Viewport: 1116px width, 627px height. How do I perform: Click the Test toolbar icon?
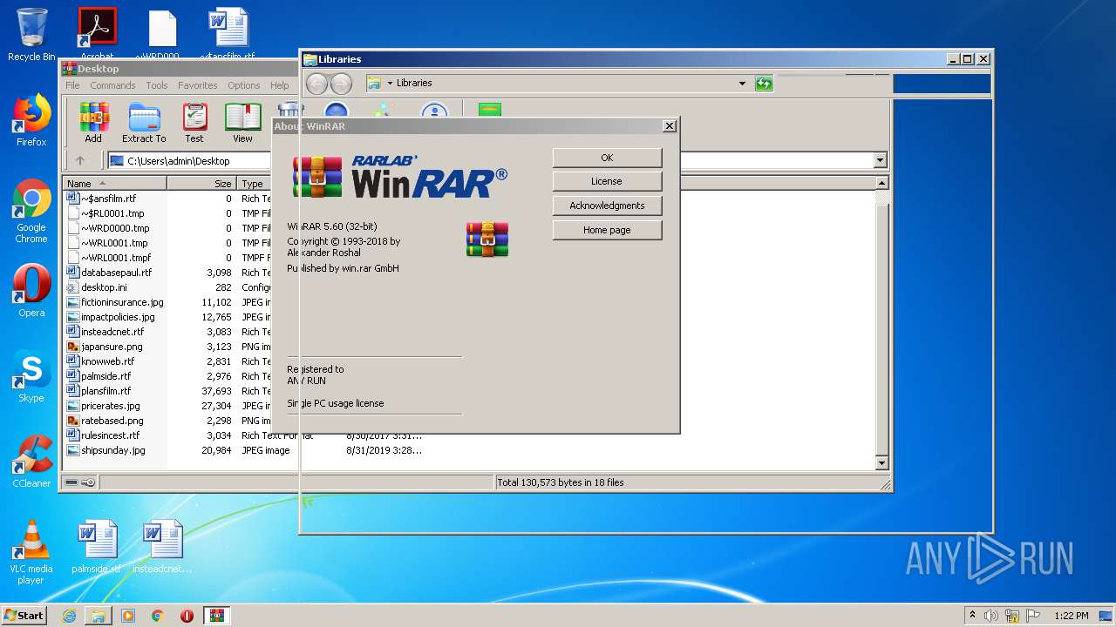coord(194,123)
